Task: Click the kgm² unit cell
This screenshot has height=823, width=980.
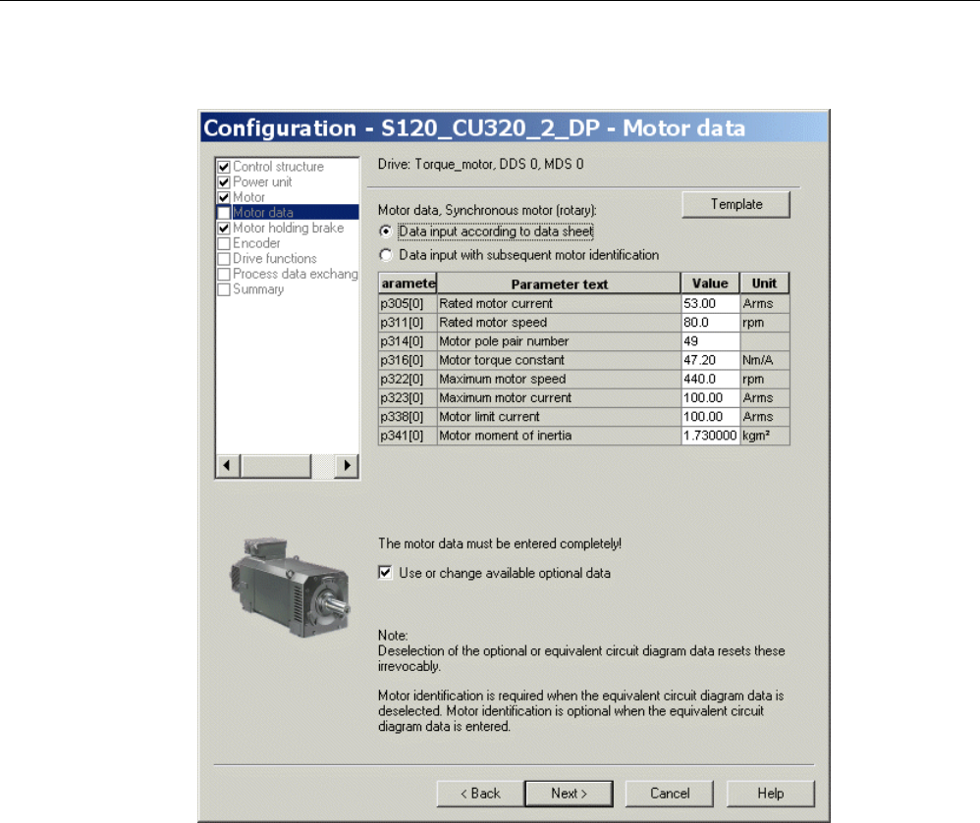Action: [x=764, y=436]
